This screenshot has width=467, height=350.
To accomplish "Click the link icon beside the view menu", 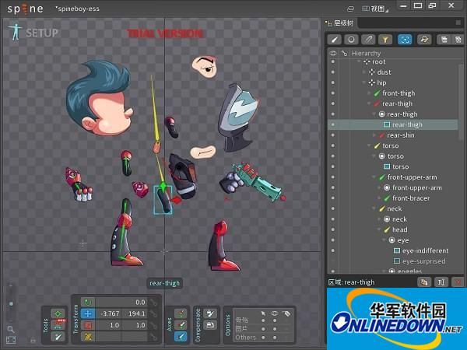I will click(x=351, y=9).
